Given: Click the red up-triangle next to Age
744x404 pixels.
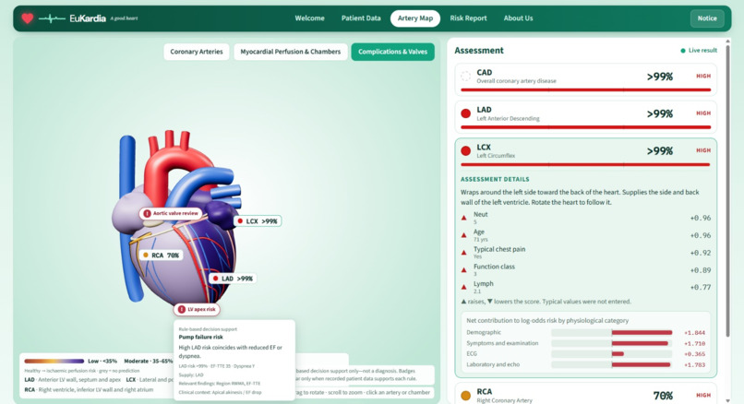Looking at the screenshot, I should (x=464, y=235).
